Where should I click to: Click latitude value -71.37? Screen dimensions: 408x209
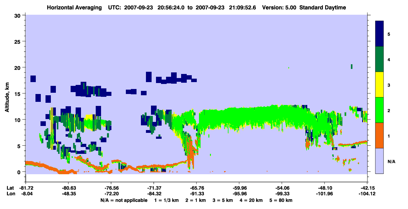pyautogui.click(x=154, y=188)
